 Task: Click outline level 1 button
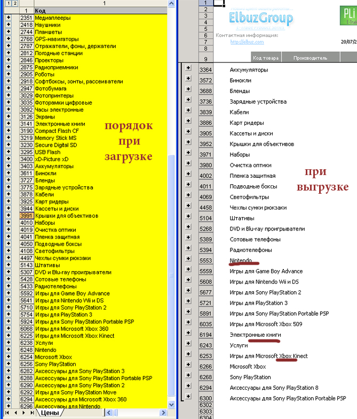click(9, 3)
